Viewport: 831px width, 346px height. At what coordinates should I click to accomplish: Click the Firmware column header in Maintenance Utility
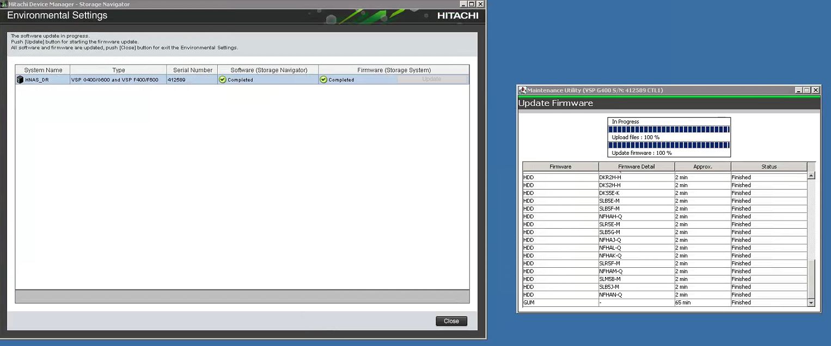pyautogui.click(x=560, y=167)
